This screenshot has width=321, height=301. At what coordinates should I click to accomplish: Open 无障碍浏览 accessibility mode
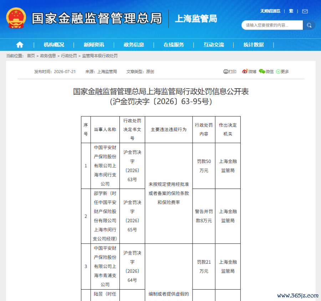(270, 11)
